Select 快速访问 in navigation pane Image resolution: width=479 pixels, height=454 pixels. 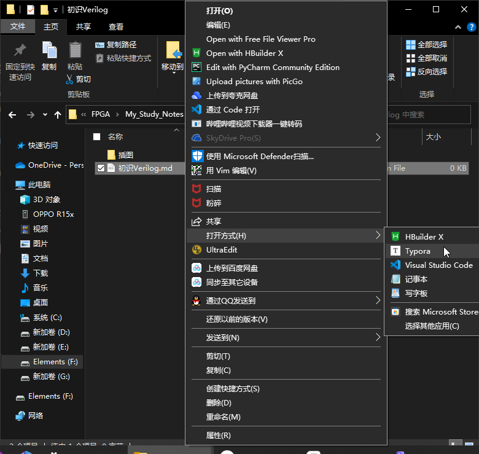click(37, 146)
